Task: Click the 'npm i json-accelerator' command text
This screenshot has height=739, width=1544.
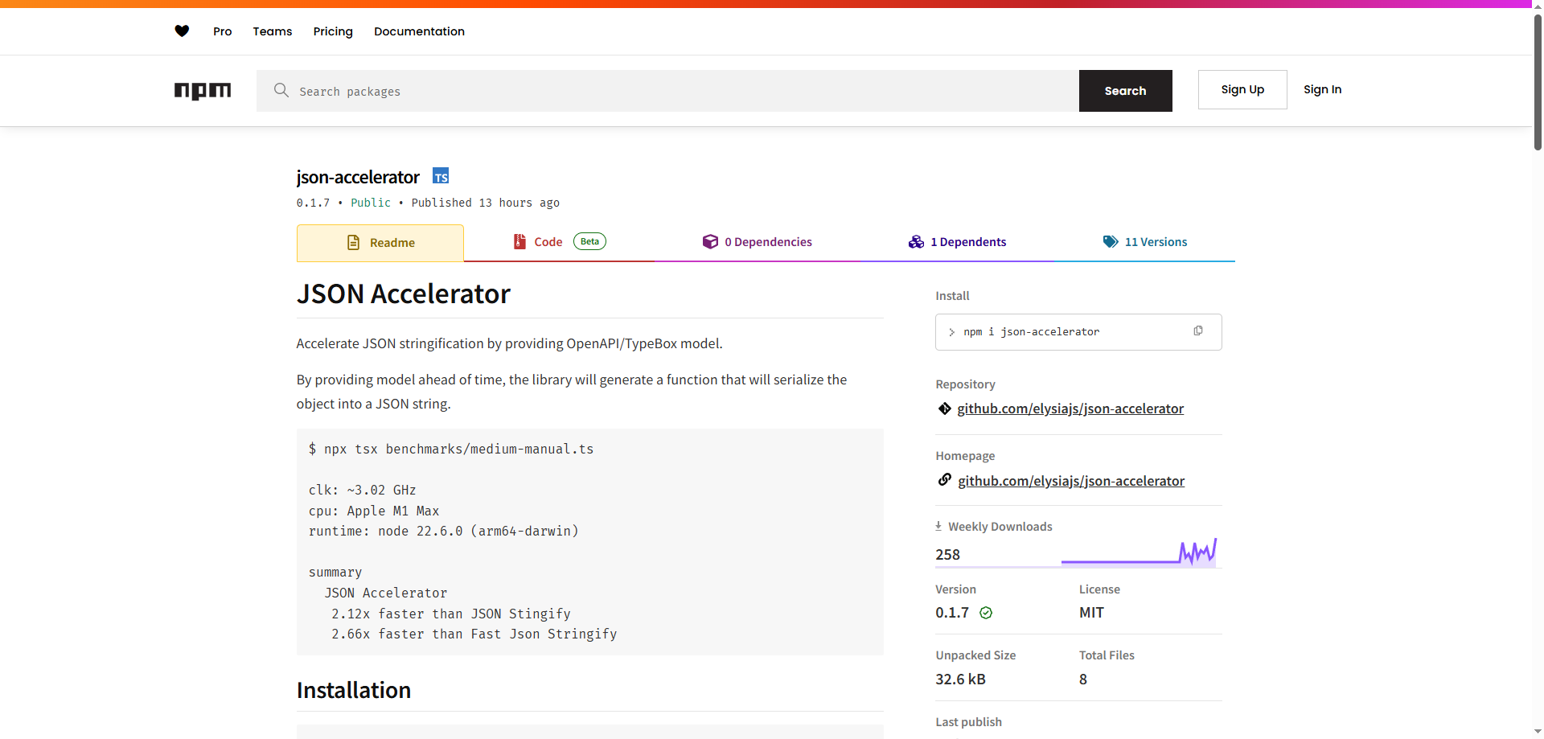Action: point(1031,331)
